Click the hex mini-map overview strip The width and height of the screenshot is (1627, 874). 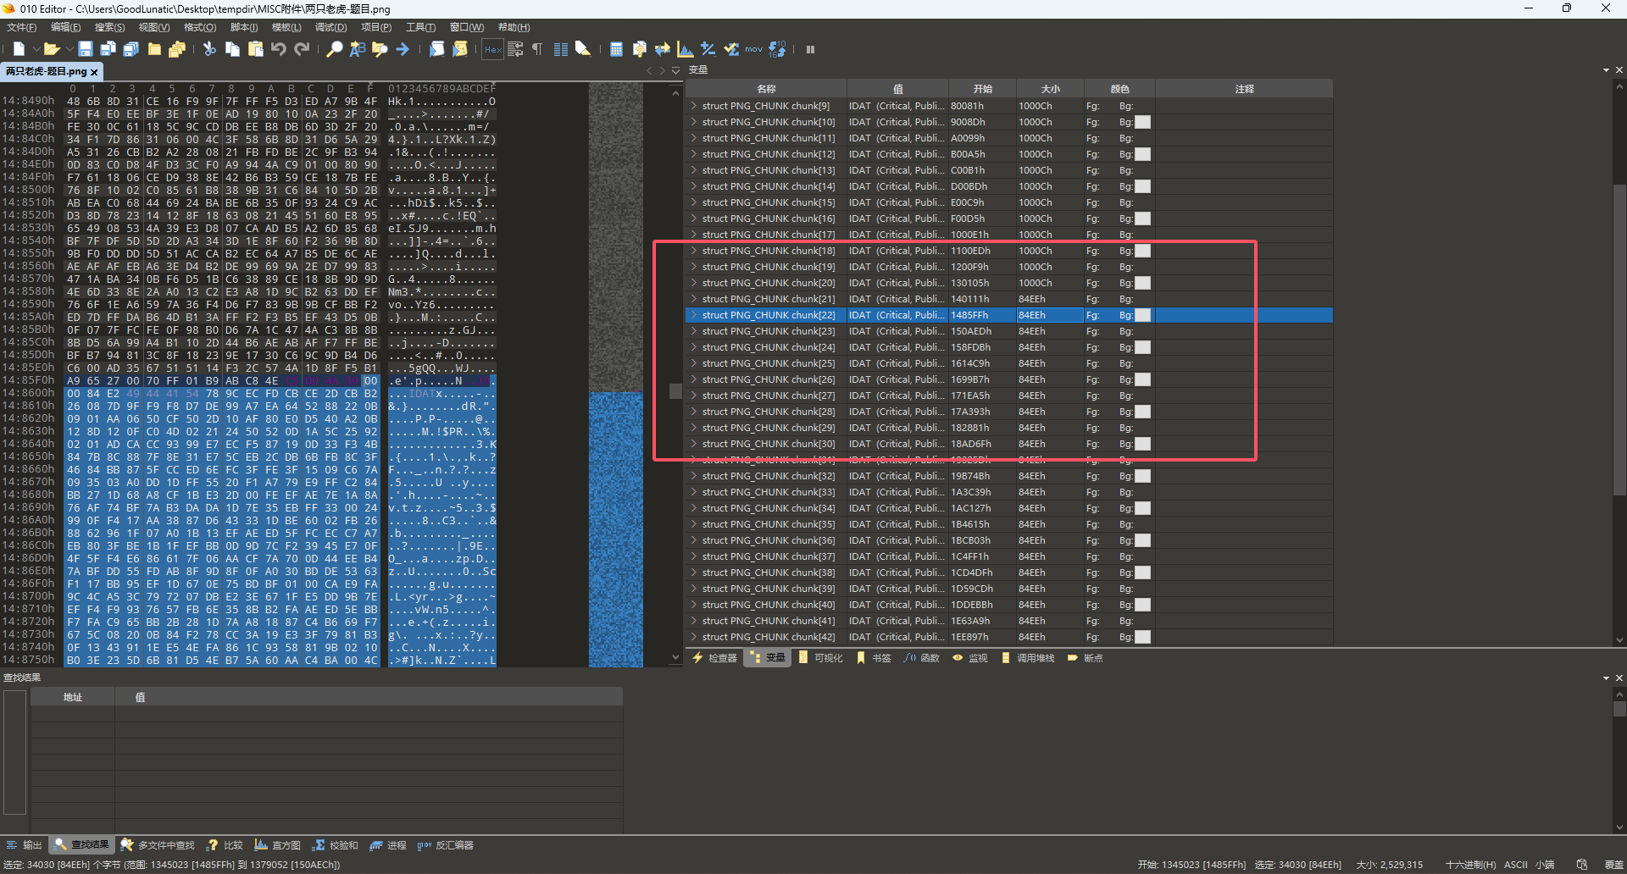(615, 373)
